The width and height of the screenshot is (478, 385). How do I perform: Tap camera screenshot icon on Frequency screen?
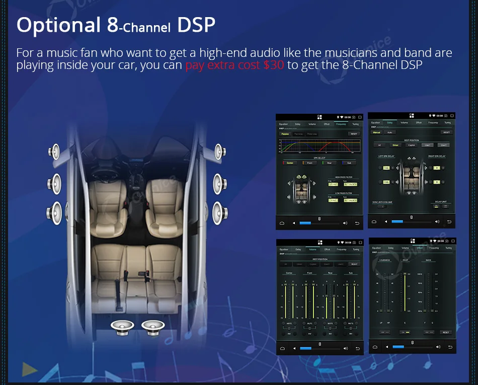(x=354, y=117)
